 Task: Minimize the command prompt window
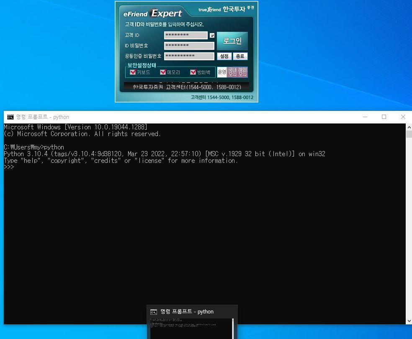pos(365,117)
